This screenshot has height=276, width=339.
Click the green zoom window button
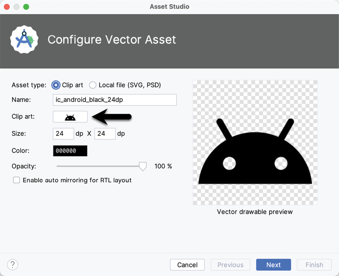click(26, 7)
